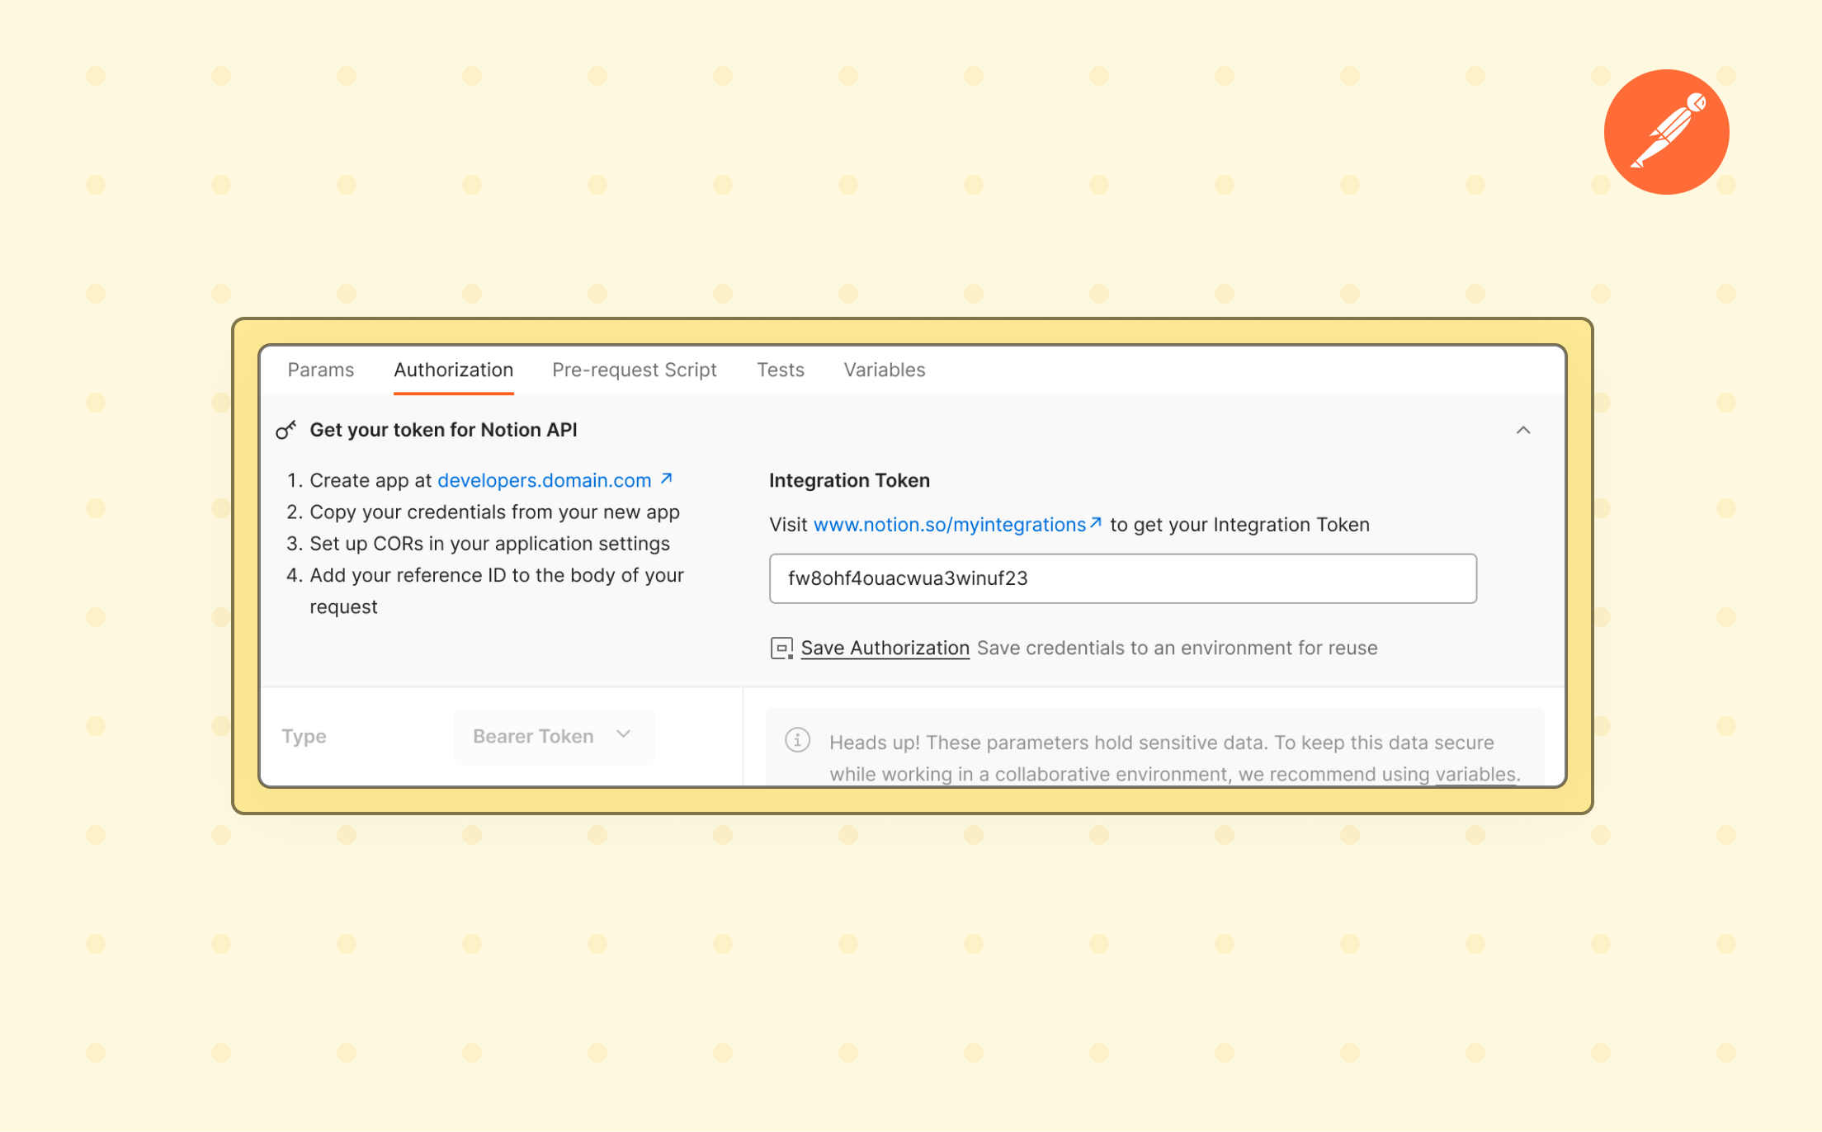Click the 'Set up CORs in your application settings' step

pos(489,544)
